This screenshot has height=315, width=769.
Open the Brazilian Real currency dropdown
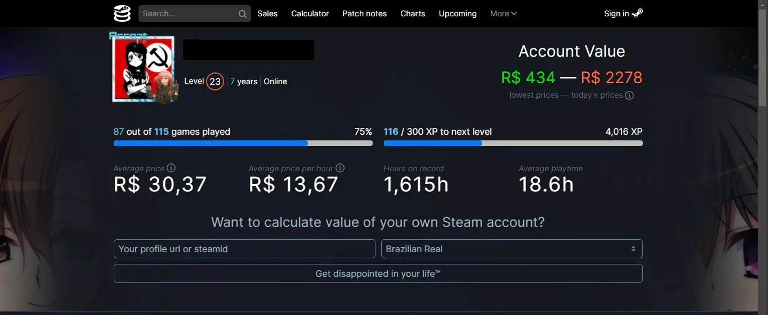click(512, 249)
